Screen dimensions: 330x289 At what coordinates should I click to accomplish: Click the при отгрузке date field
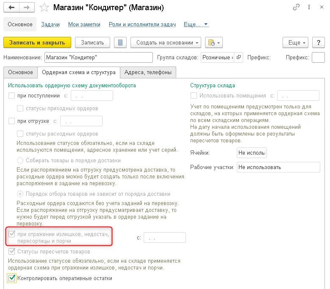pos(81,121)
